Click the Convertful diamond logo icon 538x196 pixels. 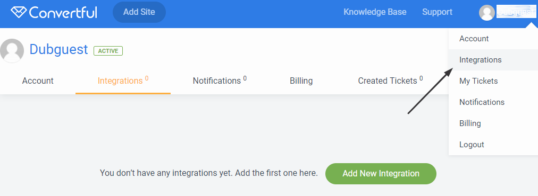coord(19,12)
